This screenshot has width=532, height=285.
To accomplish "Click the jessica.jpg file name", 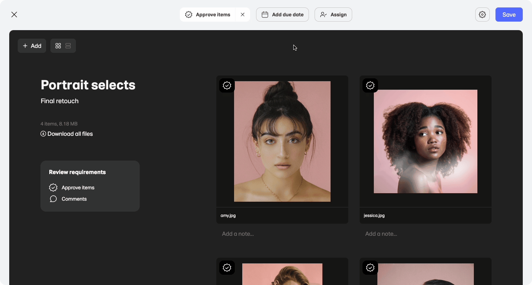I will pyautogui.click(x=374, y=216).
